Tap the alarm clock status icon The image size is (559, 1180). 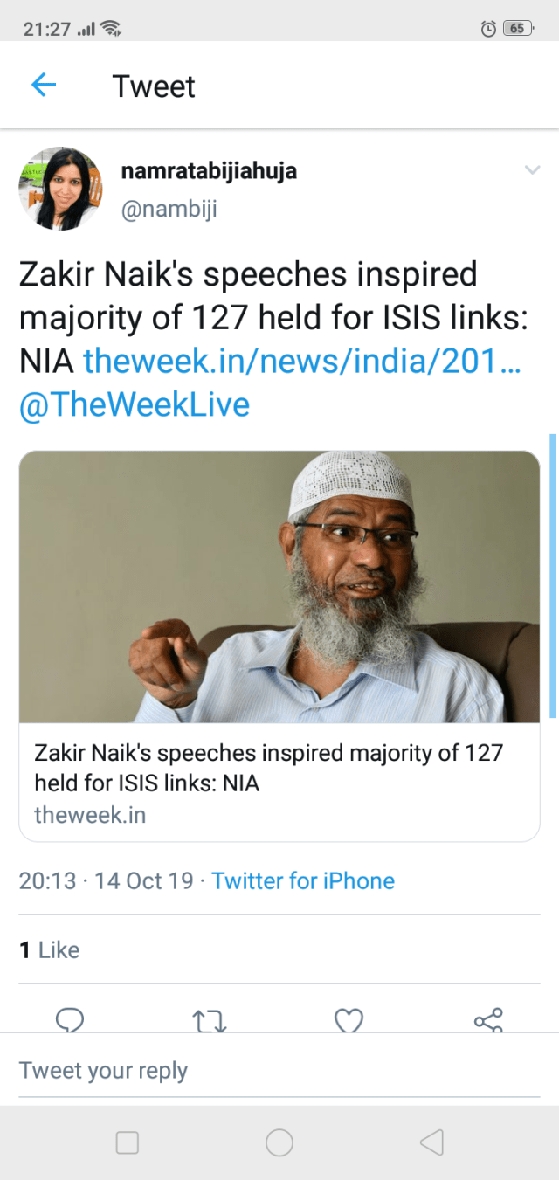pos(488,29)
